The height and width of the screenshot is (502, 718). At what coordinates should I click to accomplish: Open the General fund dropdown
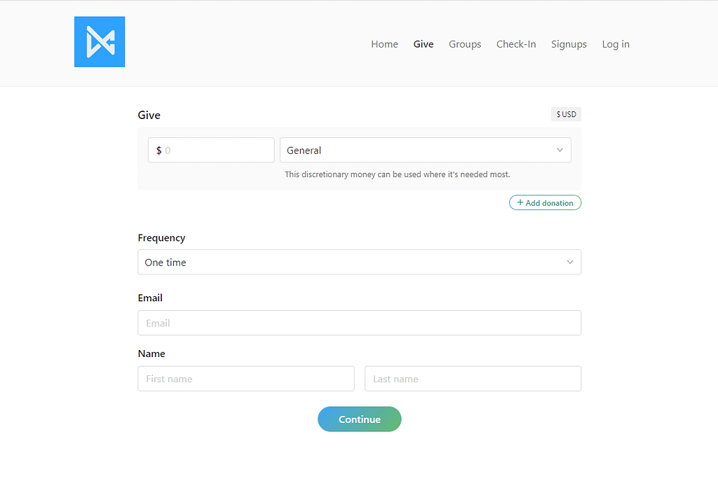[x=426, y=150]
